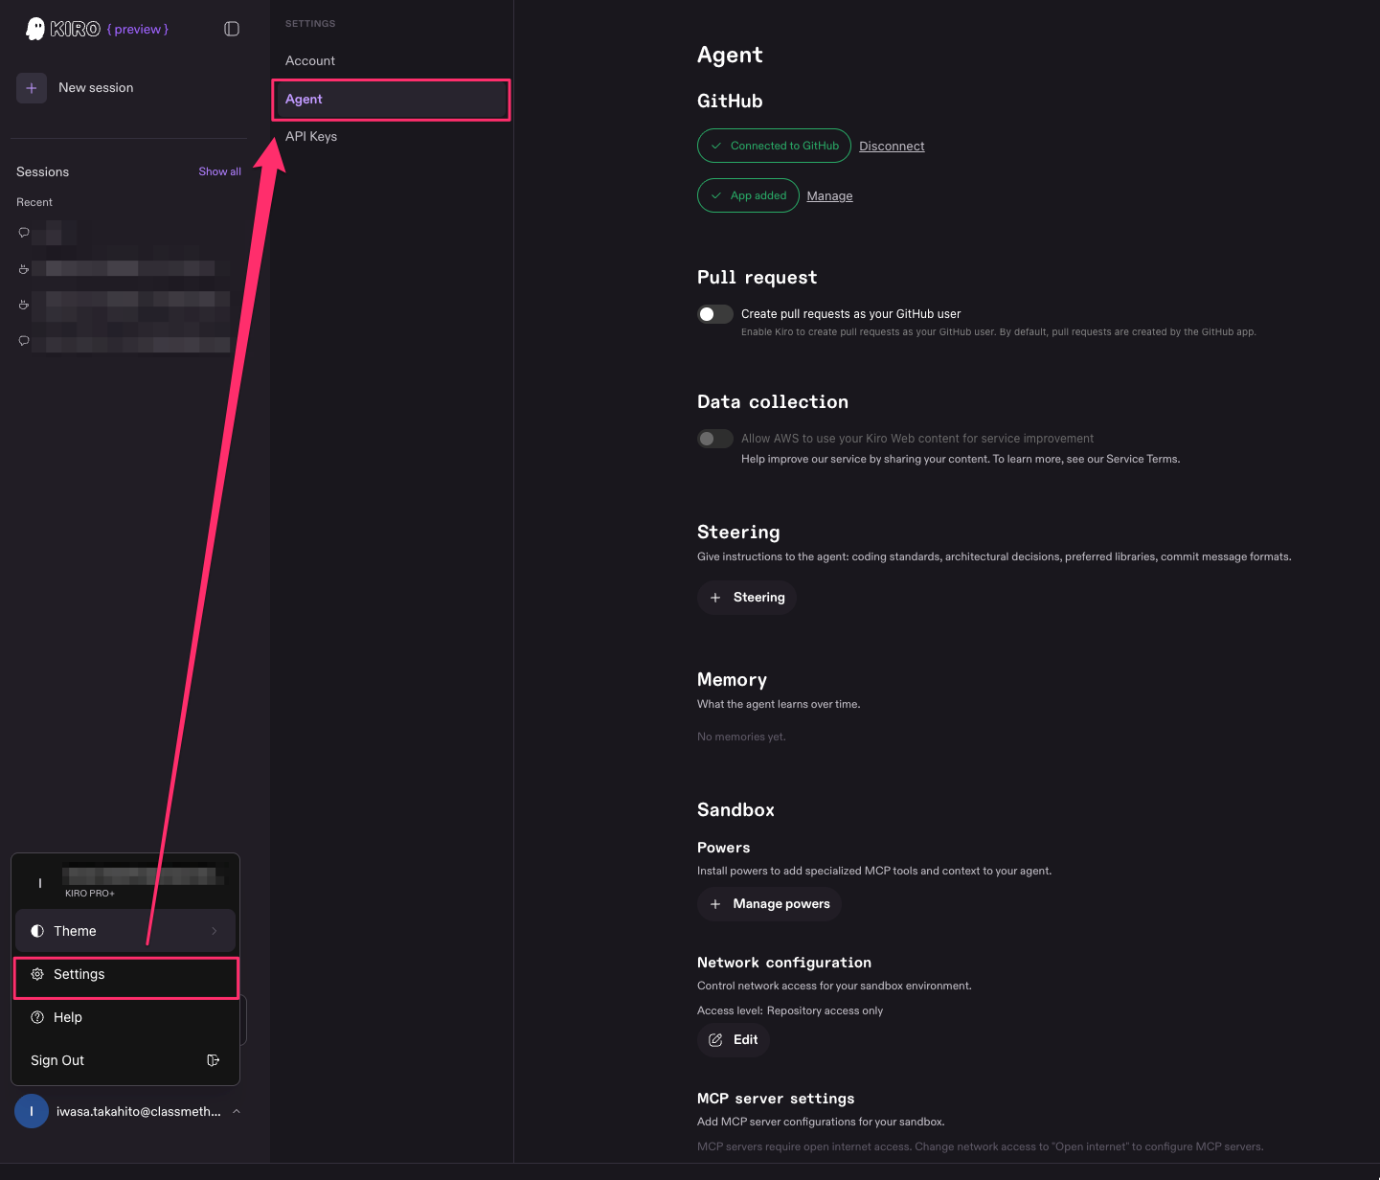Click the Kiro ghost logo
Image resolution: width=1380 pixels, height=1180 pixels.
pyautogui.click(x=35, y=29)
